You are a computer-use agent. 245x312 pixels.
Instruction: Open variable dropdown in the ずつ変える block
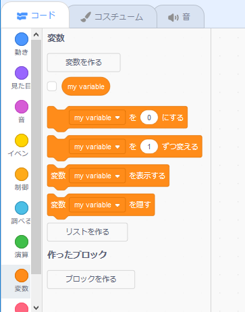click(97, 147)
